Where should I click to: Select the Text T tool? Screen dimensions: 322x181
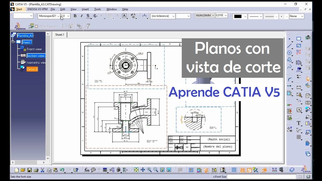point(299,123)
